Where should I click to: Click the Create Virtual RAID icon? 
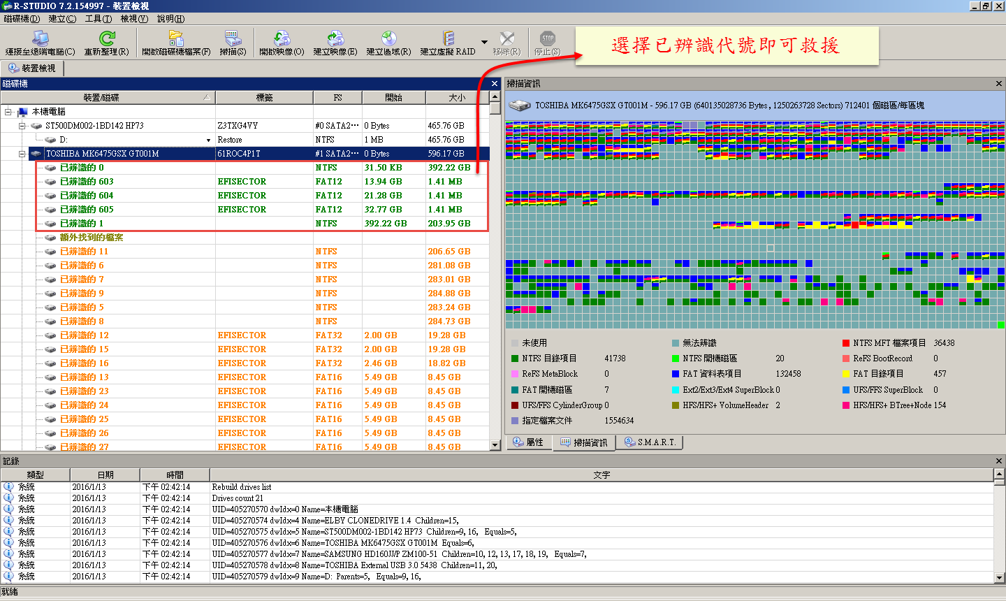click(x=448, y=38)
